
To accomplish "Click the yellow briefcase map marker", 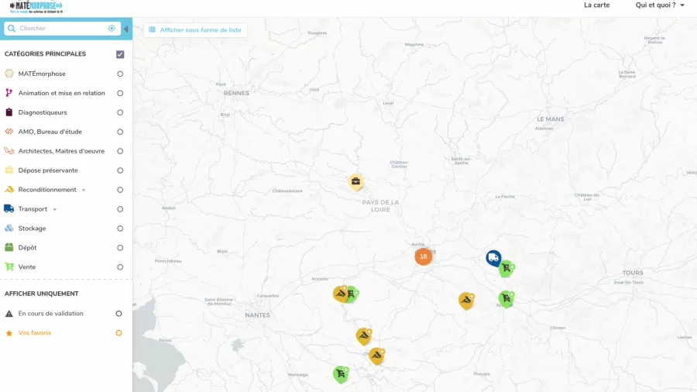I will tap(355, 181).
